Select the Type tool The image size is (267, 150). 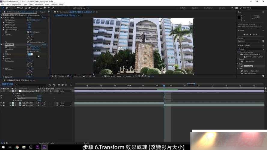pos(33,8)
